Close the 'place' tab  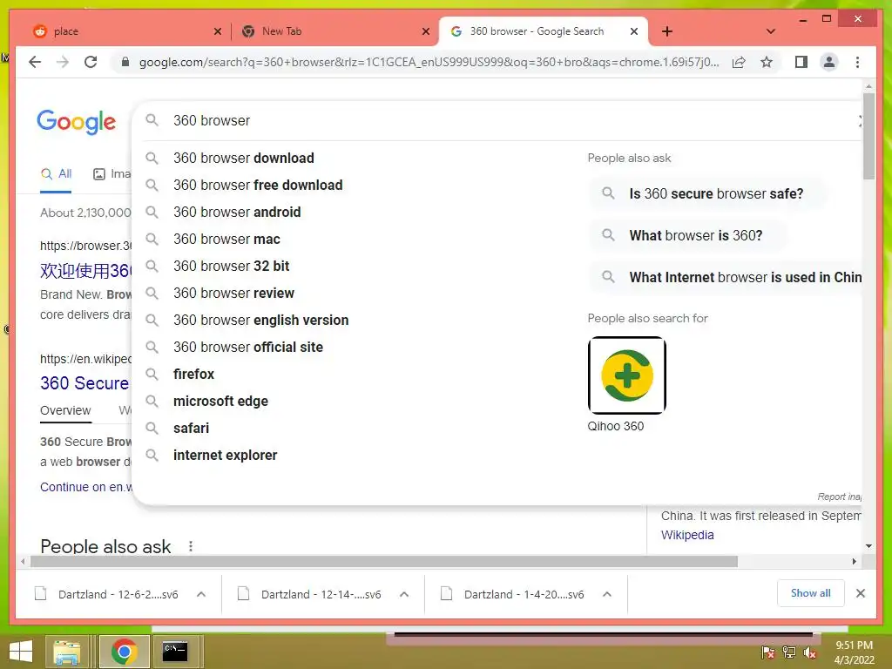(217, 31)
